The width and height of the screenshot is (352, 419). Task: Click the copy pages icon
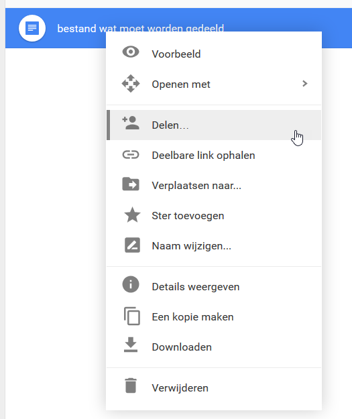pos(132,316)
